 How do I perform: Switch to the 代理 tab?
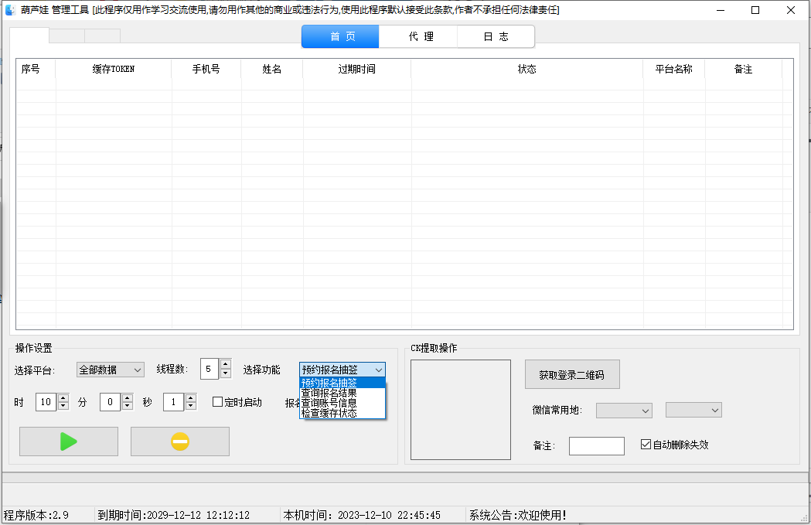421,36
